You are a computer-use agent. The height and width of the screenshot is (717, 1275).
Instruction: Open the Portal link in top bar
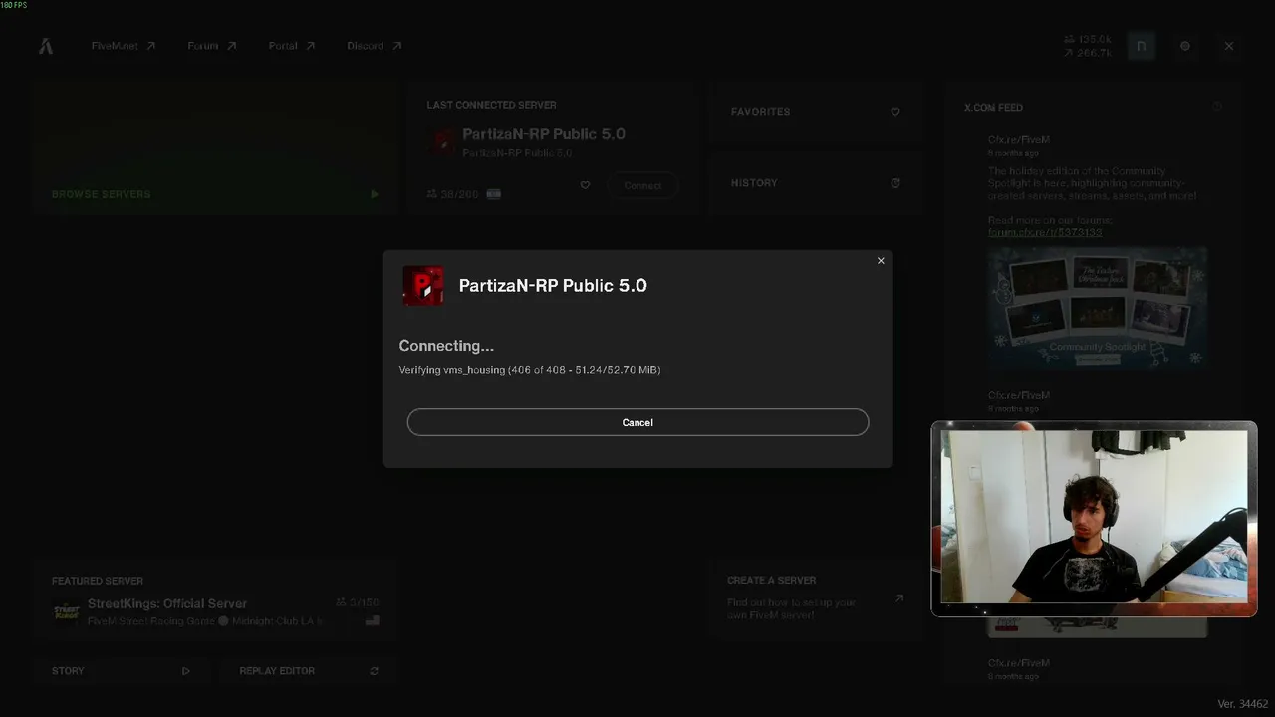(x=292, y=46)
